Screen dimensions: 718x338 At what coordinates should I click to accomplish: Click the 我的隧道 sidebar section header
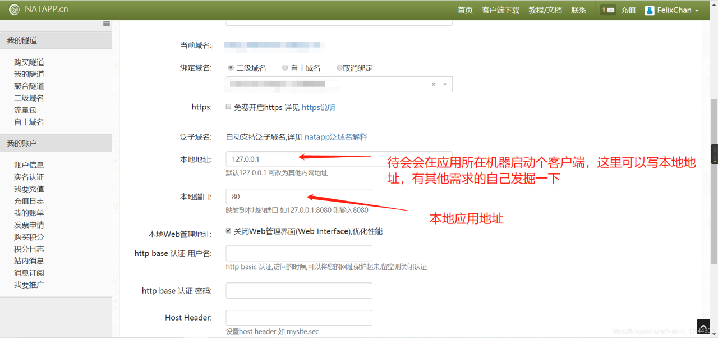click(x=56, y=40)
